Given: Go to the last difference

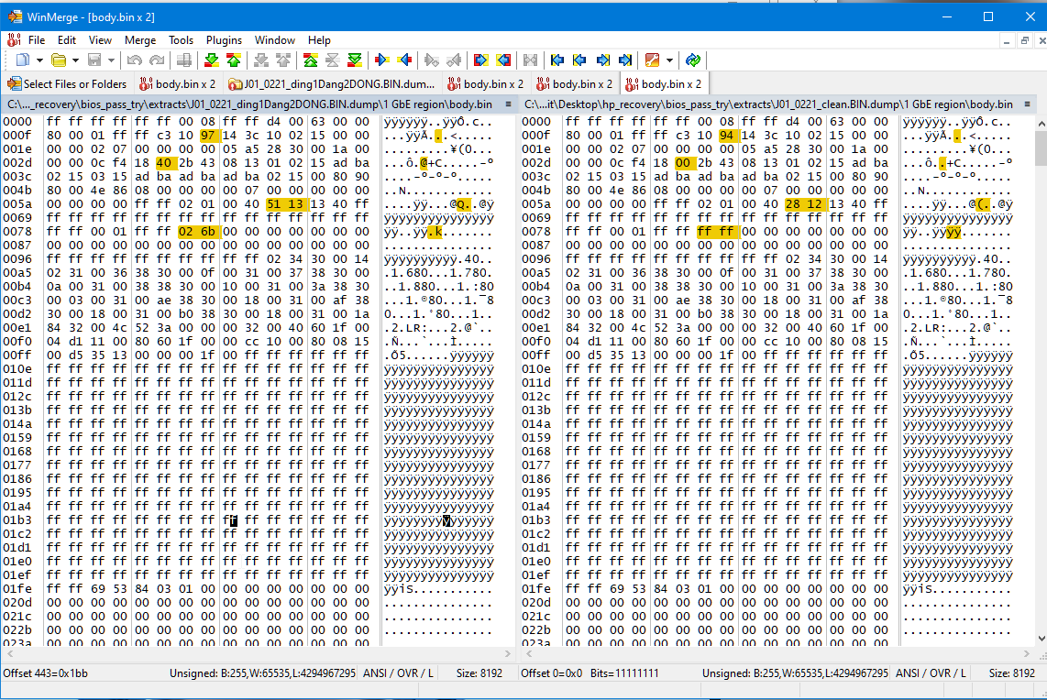Looking at the screenshot, I should click(x=355, y=60).
